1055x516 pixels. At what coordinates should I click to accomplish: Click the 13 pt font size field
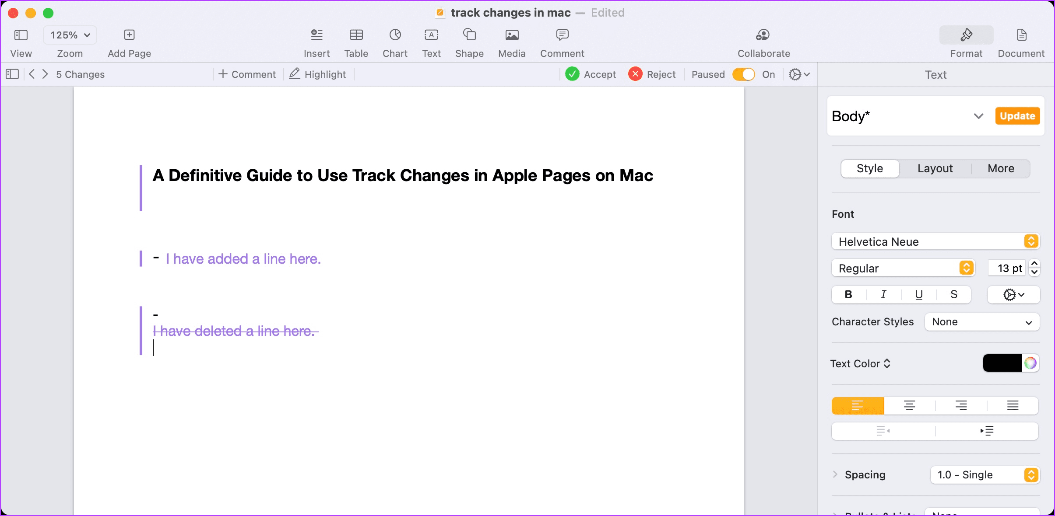coord(1007,268)
